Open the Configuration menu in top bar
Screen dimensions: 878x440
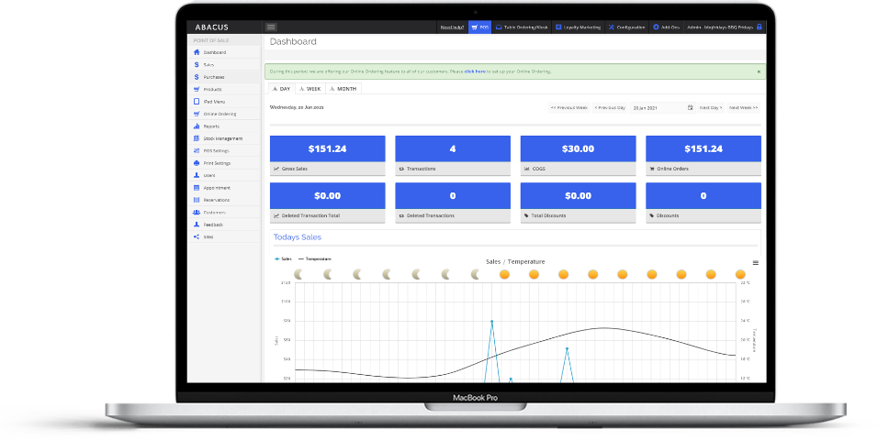627,27
